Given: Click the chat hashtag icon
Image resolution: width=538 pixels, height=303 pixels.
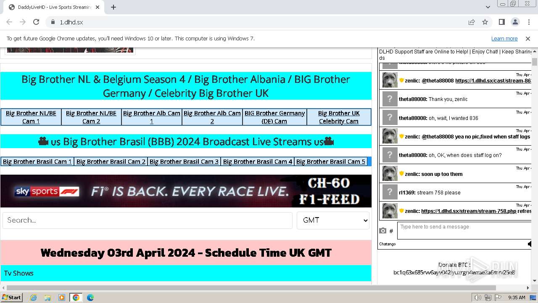Looking at the screenshot, I should [x=391, y=231].
